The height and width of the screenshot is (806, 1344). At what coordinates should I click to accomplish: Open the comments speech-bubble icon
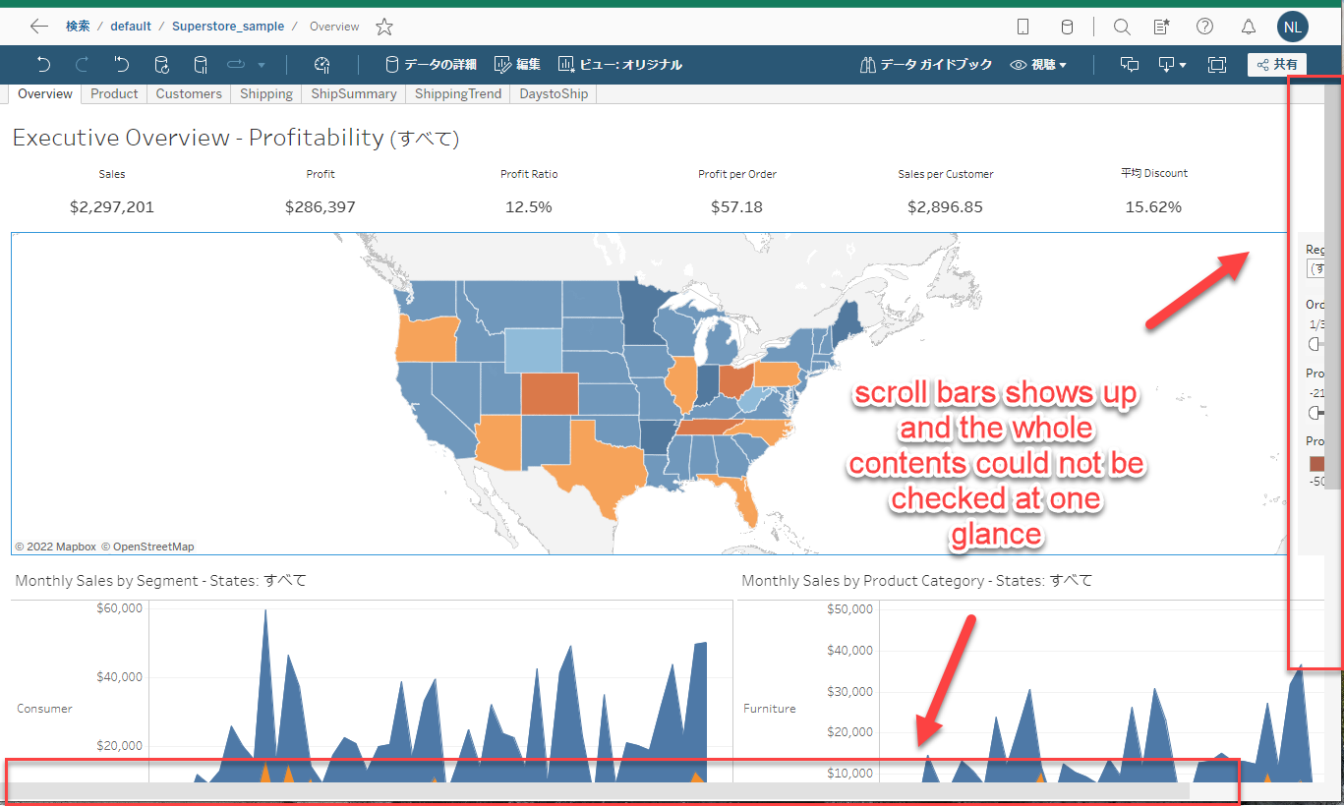click(x=1130, y=65)
